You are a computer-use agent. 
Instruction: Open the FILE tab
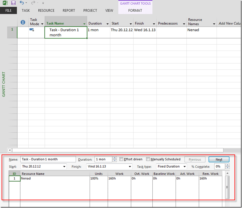[8, 11]
